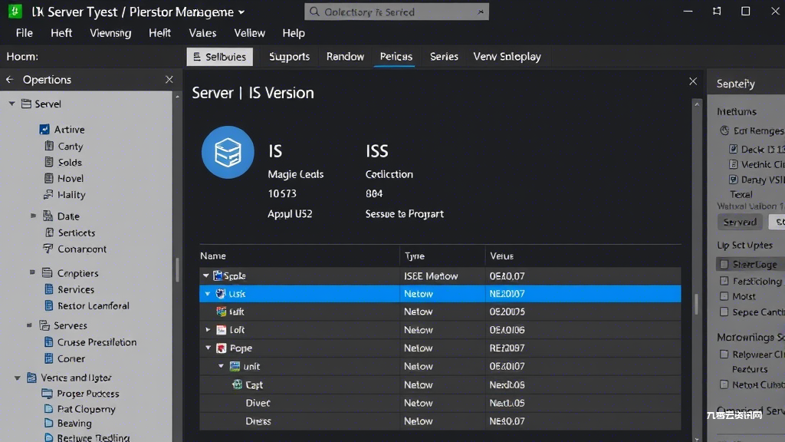The width and height of the screenshot is (785, 442).
Task: Toggle the Vecinic checkbox
Action: [734, 164]
